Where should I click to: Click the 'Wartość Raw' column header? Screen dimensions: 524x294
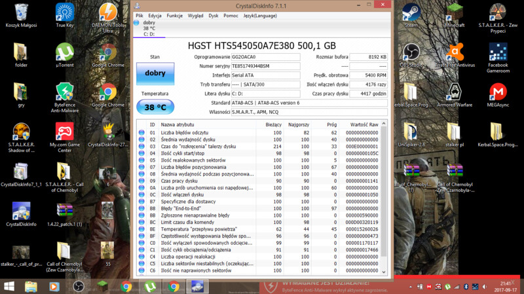364,124
